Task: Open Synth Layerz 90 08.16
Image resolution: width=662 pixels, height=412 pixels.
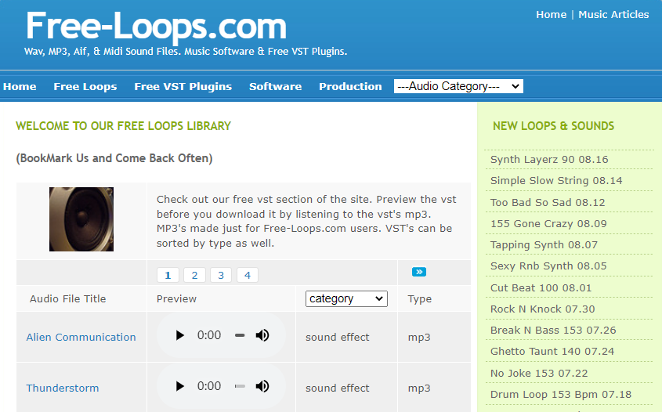Action: [x=549, y=160]
